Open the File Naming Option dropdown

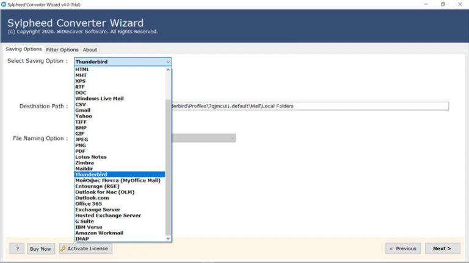coord(204,138)
